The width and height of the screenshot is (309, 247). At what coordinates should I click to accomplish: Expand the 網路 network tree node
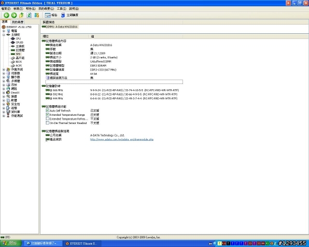3,89
